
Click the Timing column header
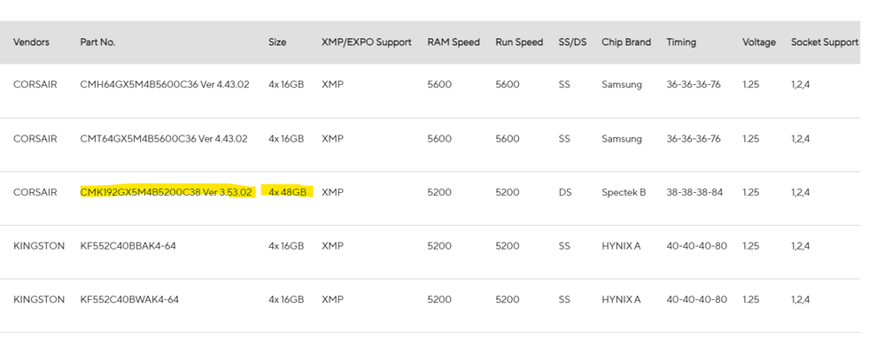tap(681, 42)
